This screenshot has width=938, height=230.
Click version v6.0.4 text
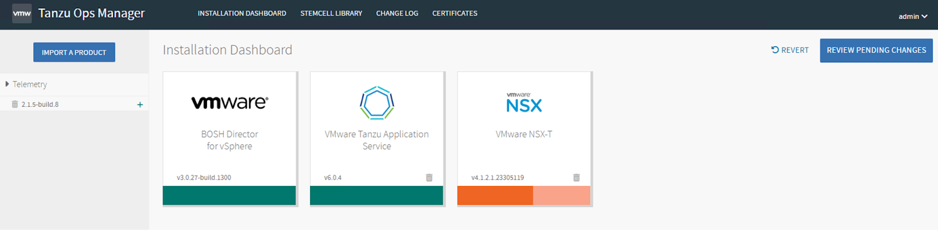tap(333, 177)
